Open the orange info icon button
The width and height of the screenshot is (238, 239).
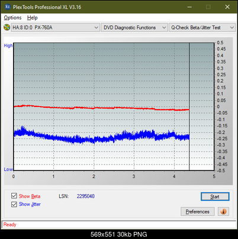(x=223, y=212)
